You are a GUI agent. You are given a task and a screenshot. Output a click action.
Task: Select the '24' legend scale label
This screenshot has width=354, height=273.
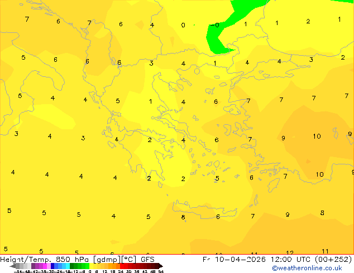point(121,271)
